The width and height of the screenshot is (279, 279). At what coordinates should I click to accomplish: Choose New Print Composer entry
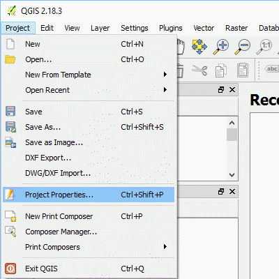click(89, 216)
